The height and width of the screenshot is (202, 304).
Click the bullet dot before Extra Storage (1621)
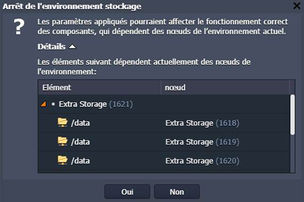[53, 104]
